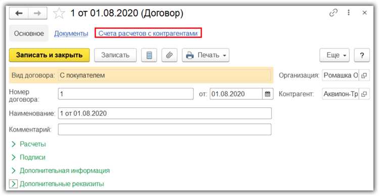Viewport: 379px width, 196px height.
Task: Go back with the left arrow button
Action: click(x=19, y=13)
